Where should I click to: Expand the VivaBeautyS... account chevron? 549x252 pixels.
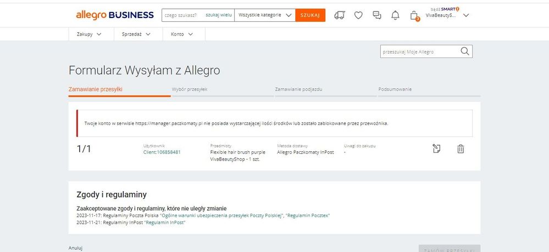(x=465, y=15)
